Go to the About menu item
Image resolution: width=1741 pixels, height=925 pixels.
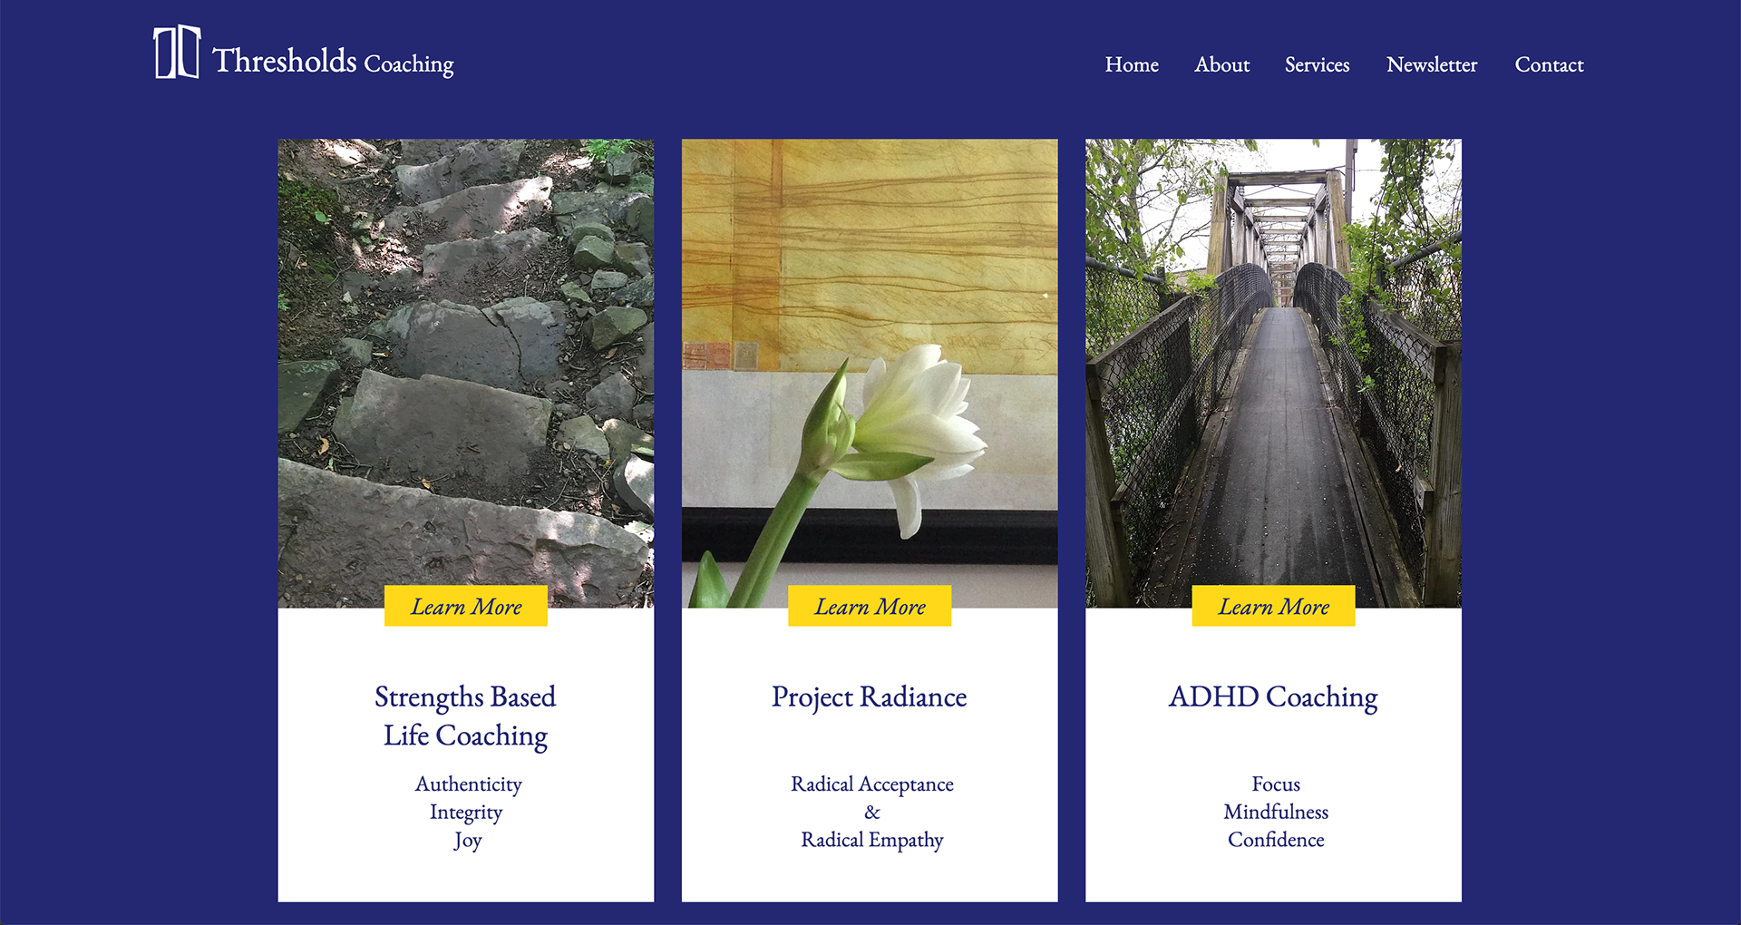point(1221,64)
